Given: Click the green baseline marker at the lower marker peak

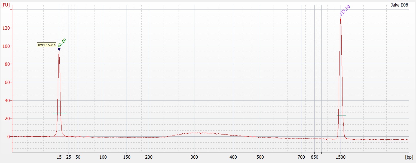Looking at the screenshot, I should tap(60, 113).
